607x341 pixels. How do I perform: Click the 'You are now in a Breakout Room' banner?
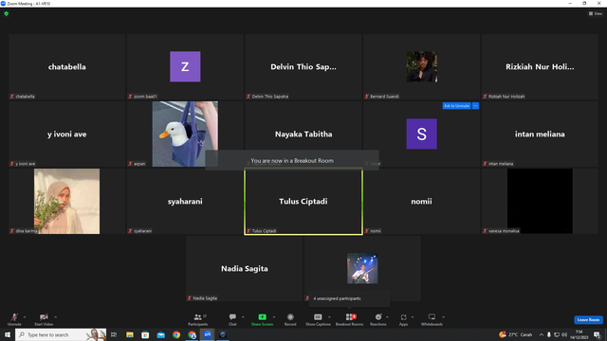pyautogui.click(x=292, y=160)
